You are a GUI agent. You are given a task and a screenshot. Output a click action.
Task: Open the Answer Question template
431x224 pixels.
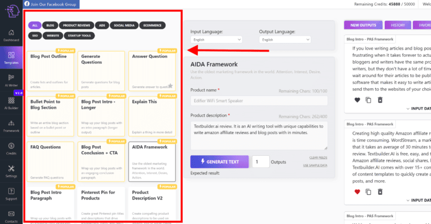pos(152,71)
